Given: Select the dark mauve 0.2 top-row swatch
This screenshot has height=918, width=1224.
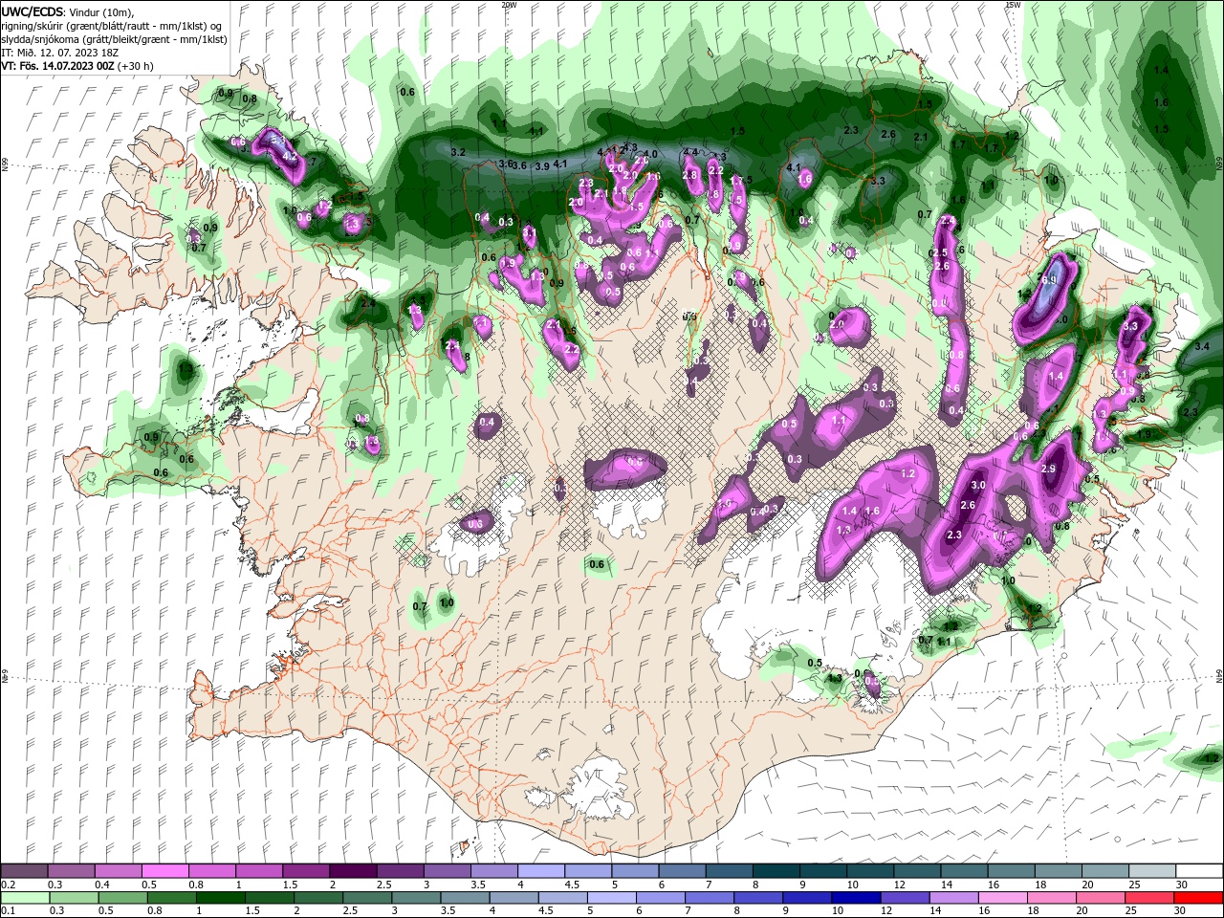Looking at the screenshot, I should pyautogui.click(x=24, y=871).
